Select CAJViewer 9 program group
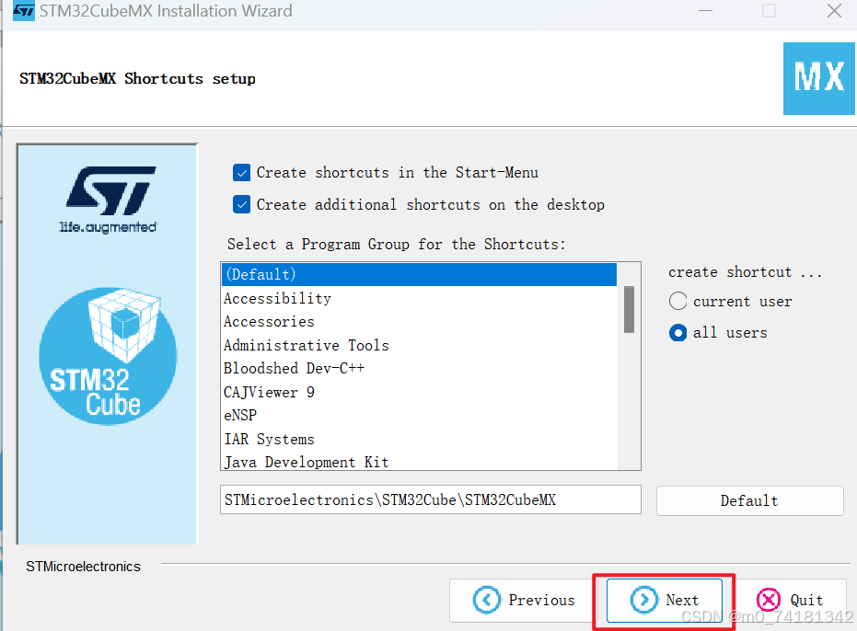Screen dimensions: 857x631 tap(419, 392)
